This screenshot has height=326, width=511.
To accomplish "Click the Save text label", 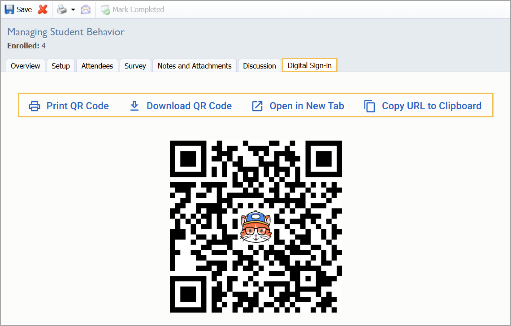I will click(x=24, y=10).
